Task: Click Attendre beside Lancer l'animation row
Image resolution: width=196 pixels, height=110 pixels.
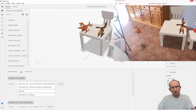Action: pyautogui.click(x=11, y=84)
